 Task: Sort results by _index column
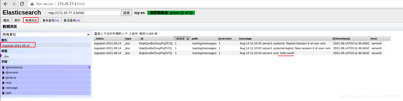[108, 39]
